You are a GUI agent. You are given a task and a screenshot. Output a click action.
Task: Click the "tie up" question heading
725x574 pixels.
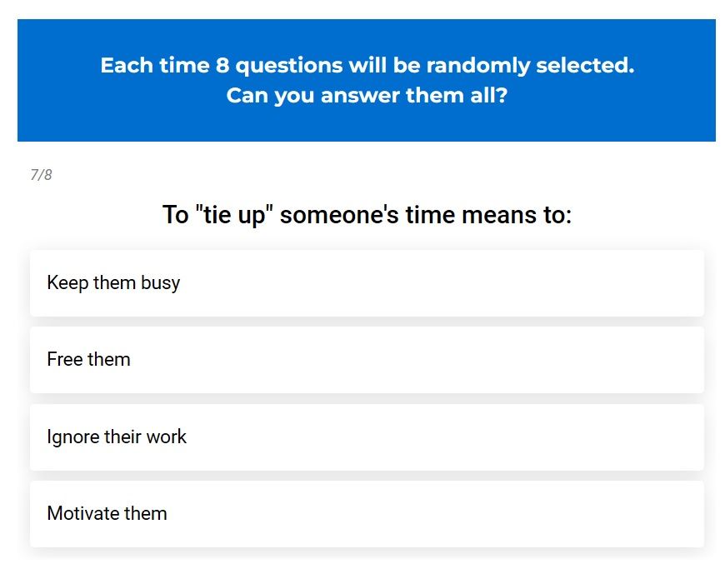(367, 215)
